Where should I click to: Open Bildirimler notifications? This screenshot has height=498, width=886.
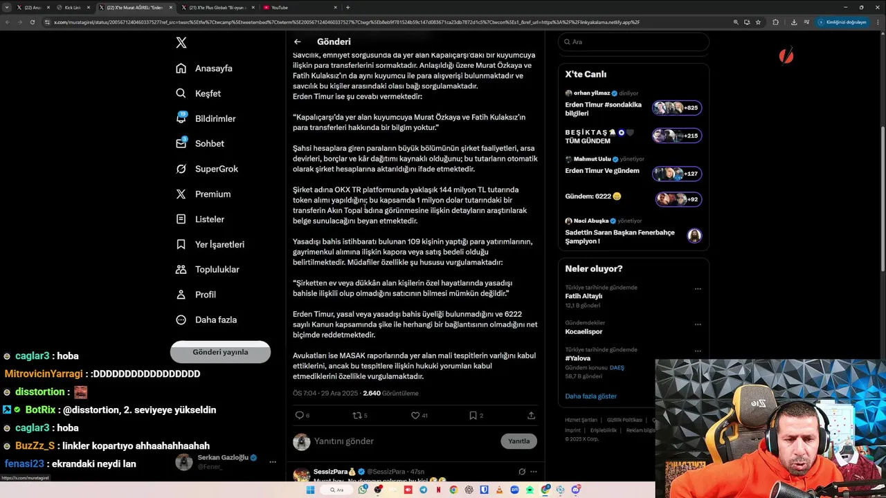pyautogui.click(x=206, y=118)
